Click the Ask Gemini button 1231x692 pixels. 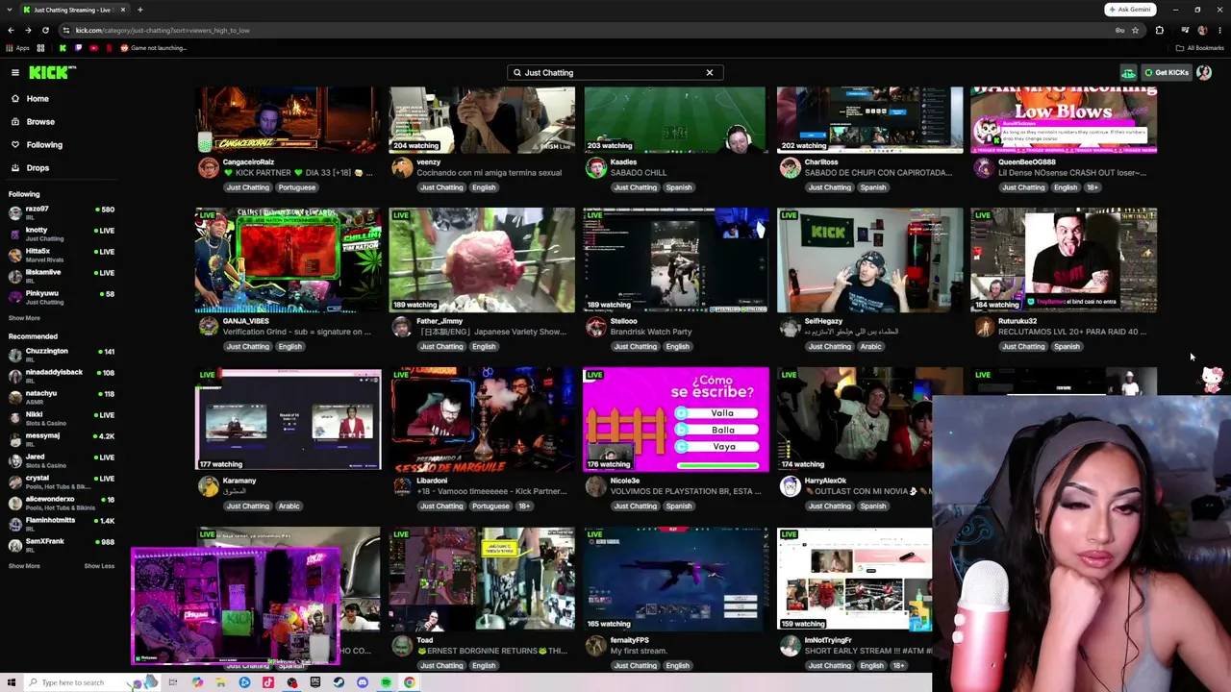(1129, 10)
